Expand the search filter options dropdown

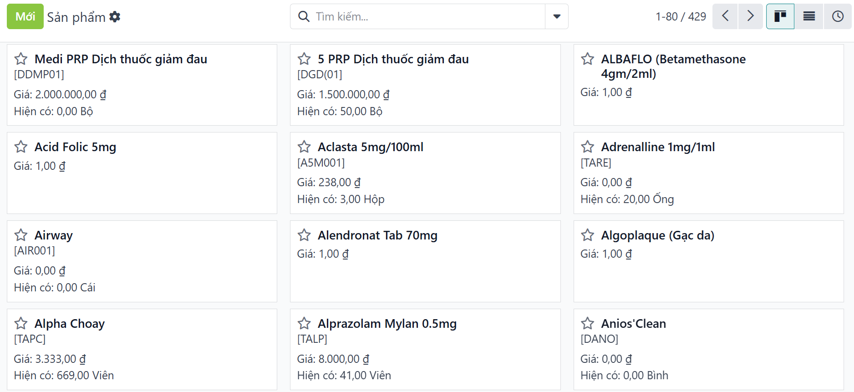pos(556,16)
